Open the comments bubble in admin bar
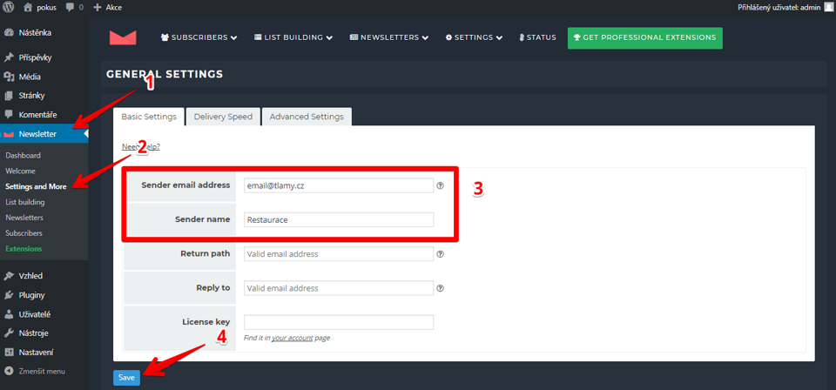Image resolution: width=836 pixels, height=390 pixels. coord(75,8)
